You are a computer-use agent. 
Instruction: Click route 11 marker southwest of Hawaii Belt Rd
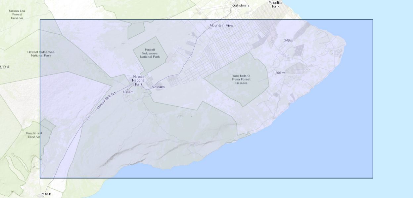[88, 118]
